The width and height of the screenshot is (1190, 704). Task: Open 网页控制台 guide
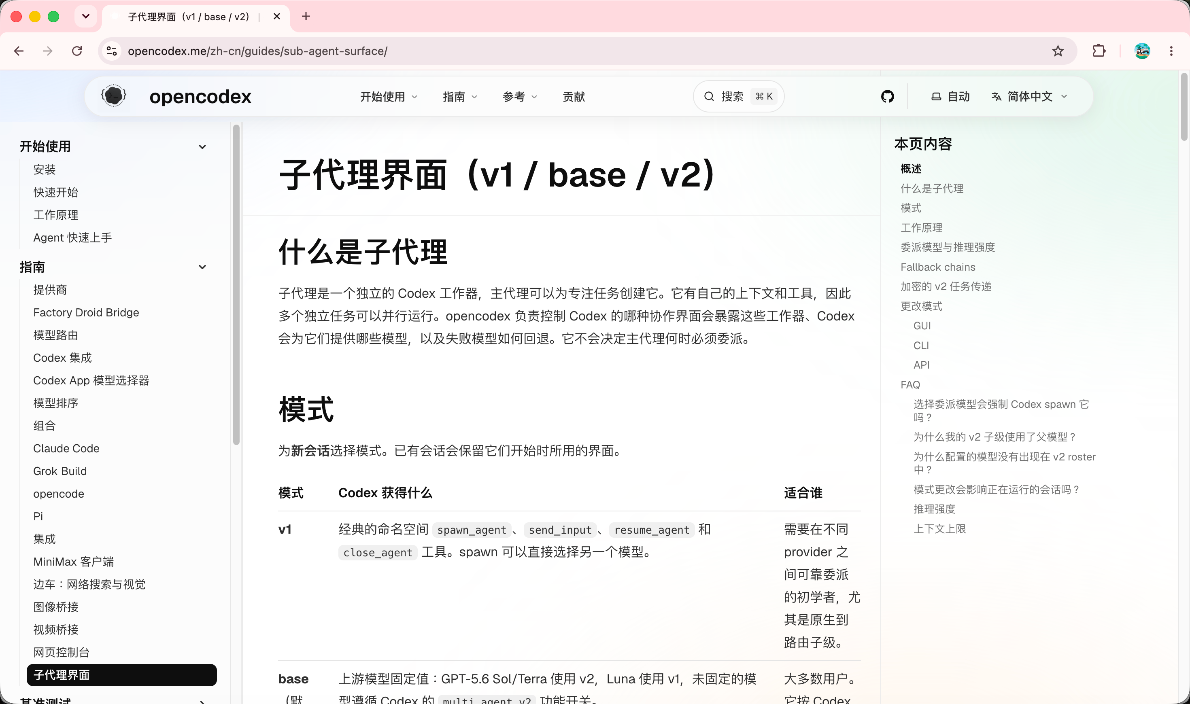click(62, 652)
